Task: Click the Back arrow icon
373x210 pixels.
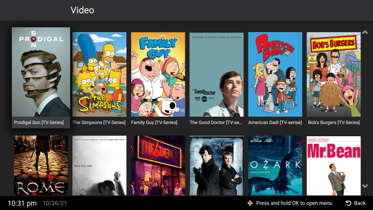Action: (x=348, y=203)
